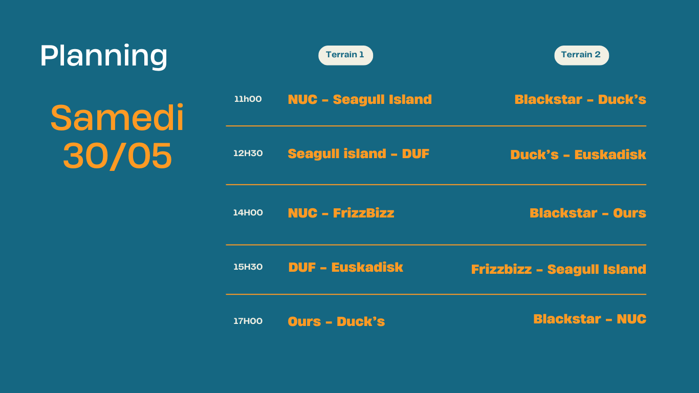The height and width of the screenshot is (393, 699).
Task: Click the Ours - Duck's match
Action: pyautogui.click(x=336, y=321)
